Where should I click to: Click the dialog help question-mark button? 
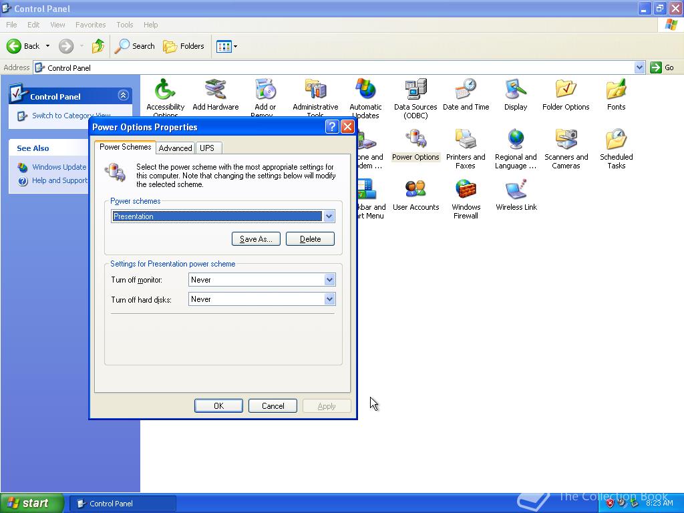[x=332, y=127]
